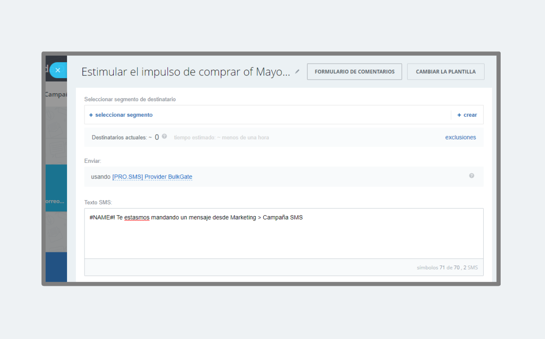The image size is (545, 339).
Task: Select the 'Campa...' tab behind the panel
Action: 56,94
